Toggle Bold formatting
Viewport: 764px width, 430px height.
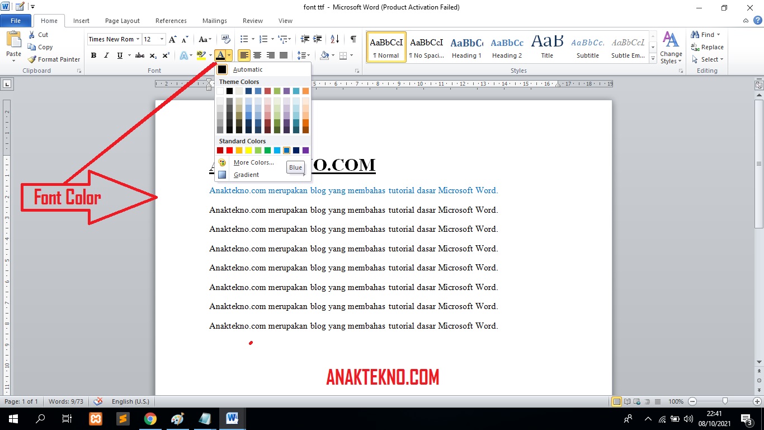point(93,55)
